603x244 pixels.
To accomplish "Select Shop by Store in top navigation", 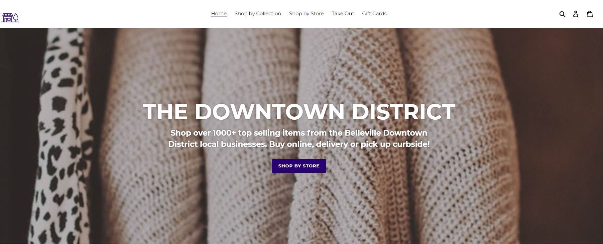I will click(x=306, y=14).
